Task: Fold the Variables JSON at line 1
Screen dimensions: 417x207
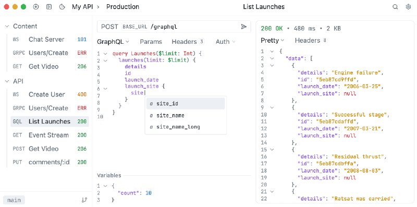Action: tap(105, 186)
